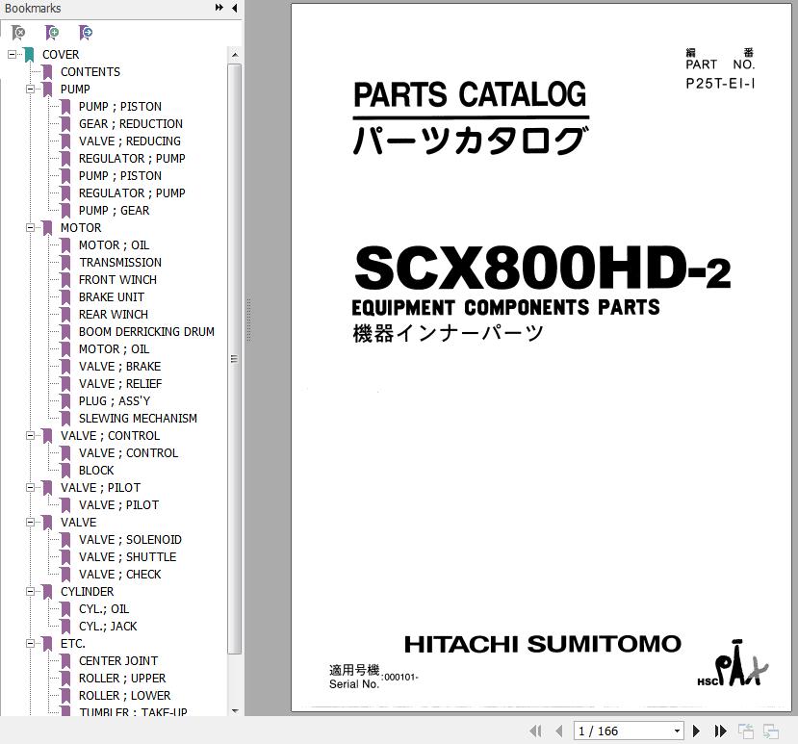Image resolution: width=798 pixels, height=744 pixels.
Task: Collapse the CYLINDER bookmark group
Action: 30,591
